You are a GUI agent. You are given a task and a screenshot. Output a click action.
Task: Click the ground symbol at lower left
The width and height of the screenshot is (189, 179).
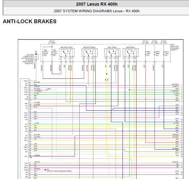click(45, 170)
